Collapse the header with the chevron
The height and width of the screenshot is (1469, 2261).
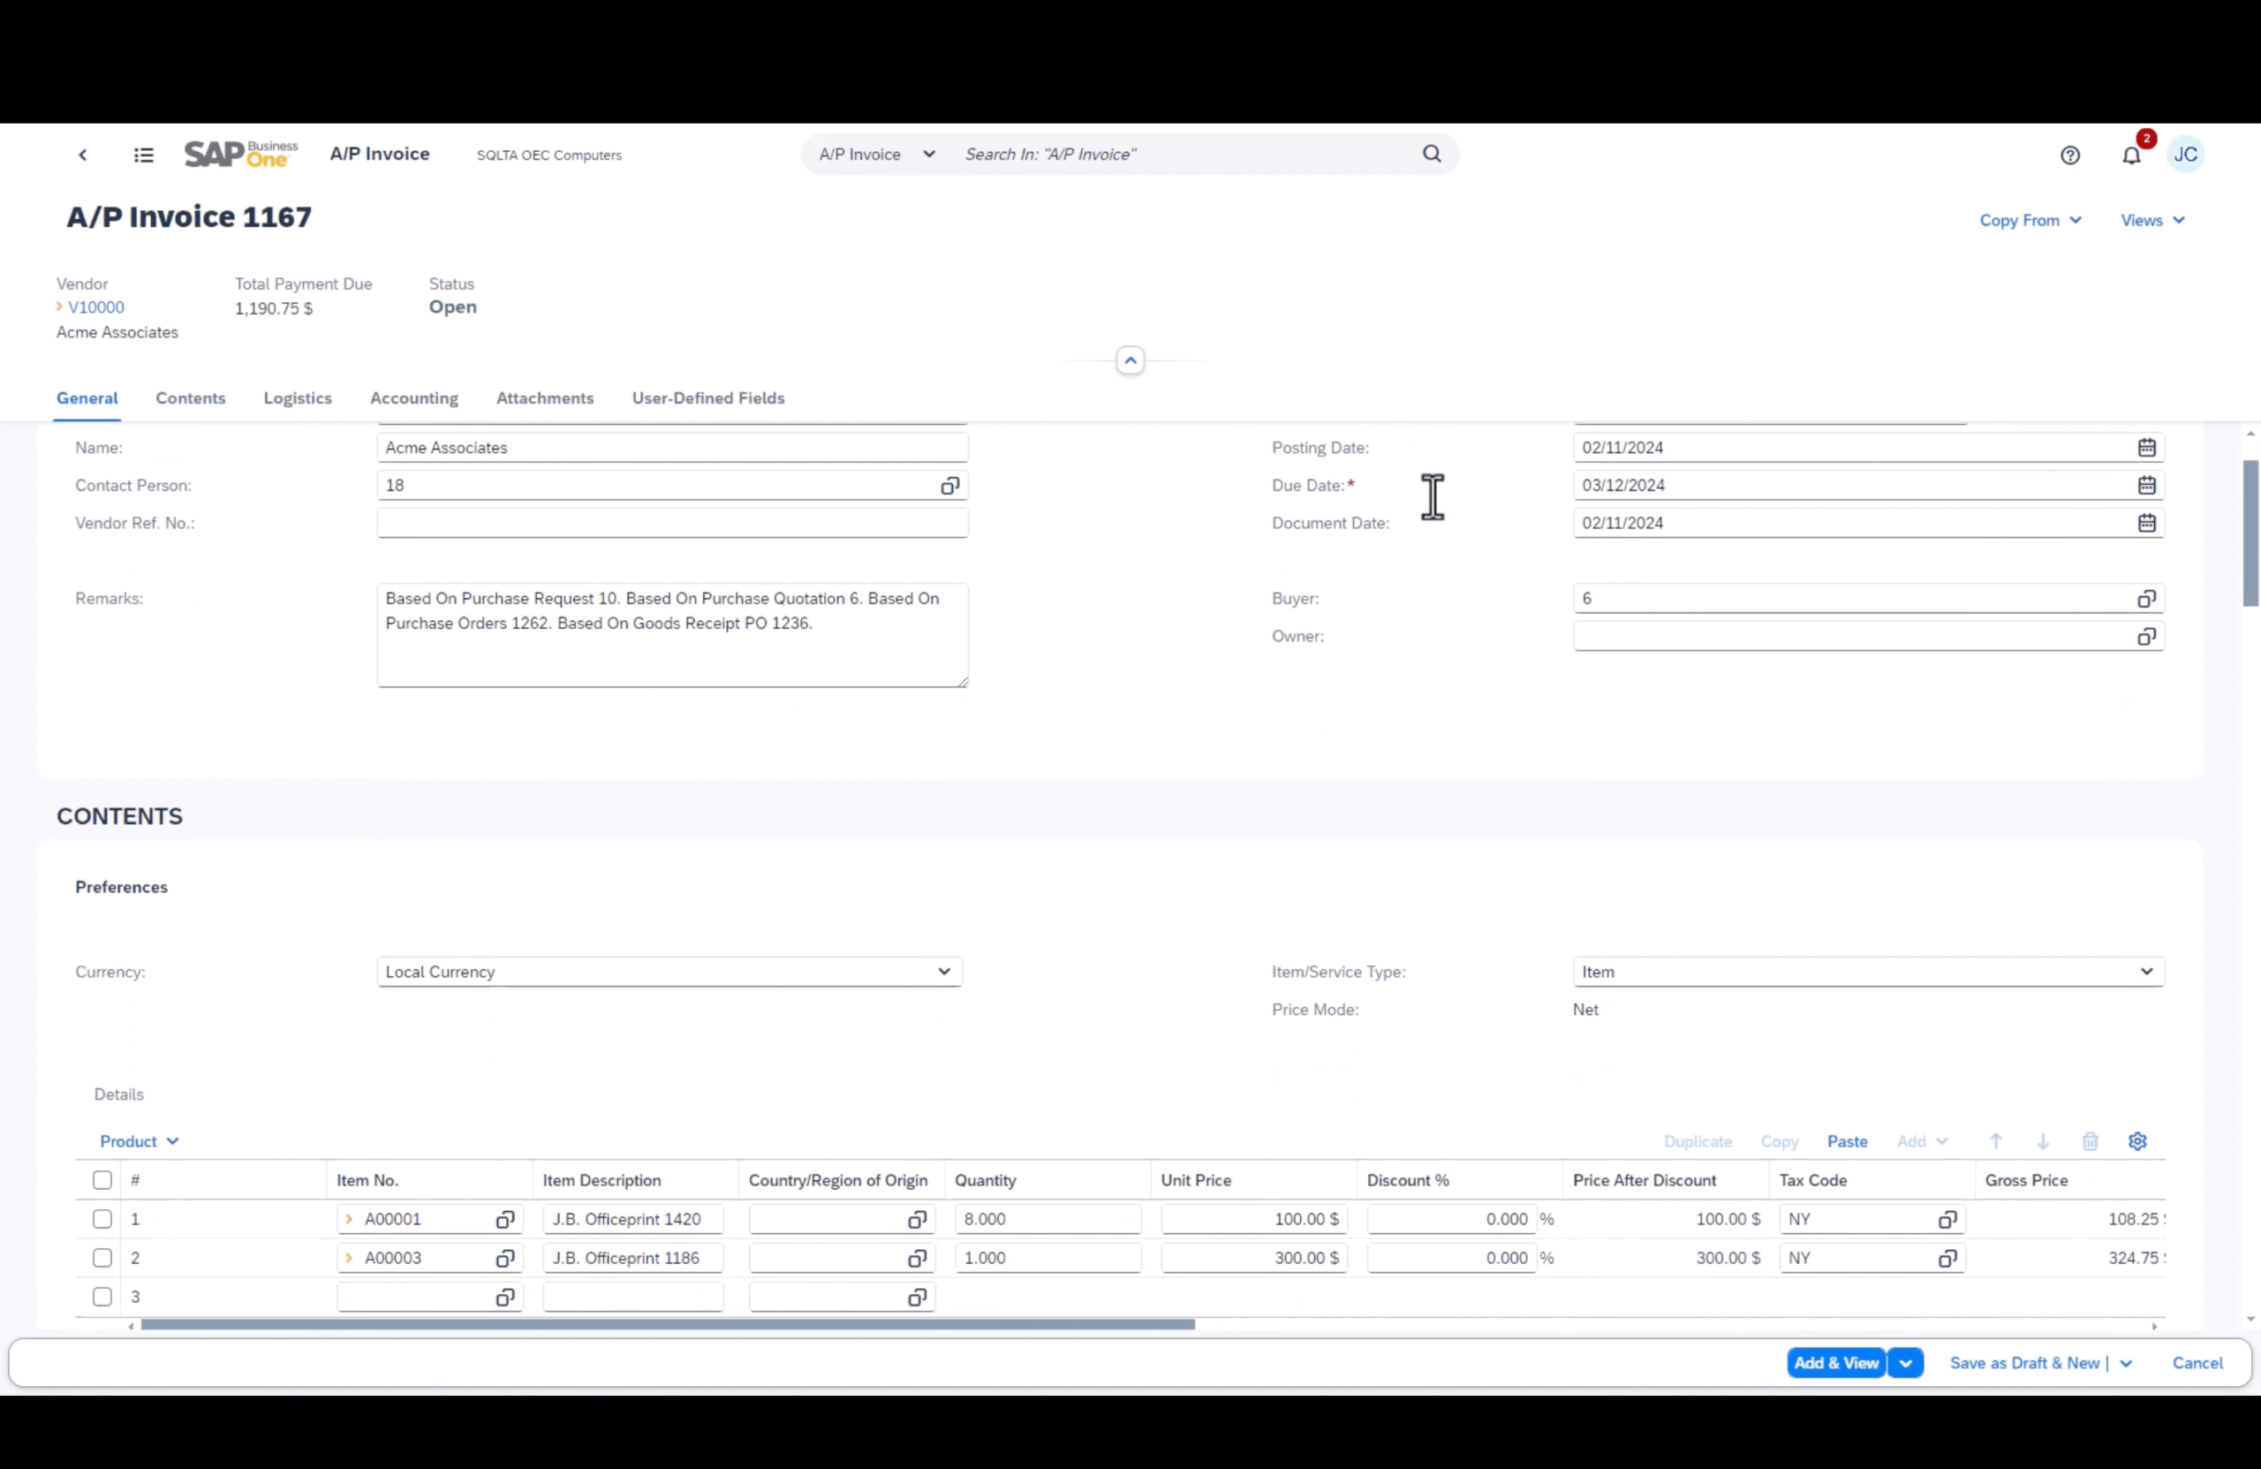1130,361
